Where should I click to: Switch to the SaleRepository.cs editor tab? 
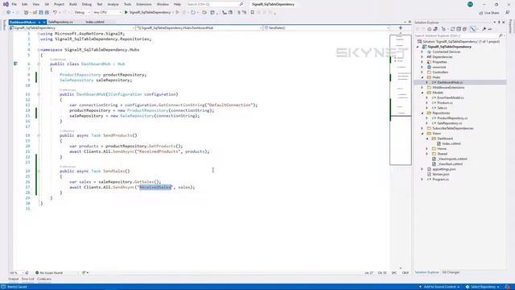pos(61,22)
